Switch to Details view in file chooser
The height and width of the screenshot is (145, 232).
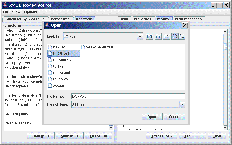click(x=182, y=37)
